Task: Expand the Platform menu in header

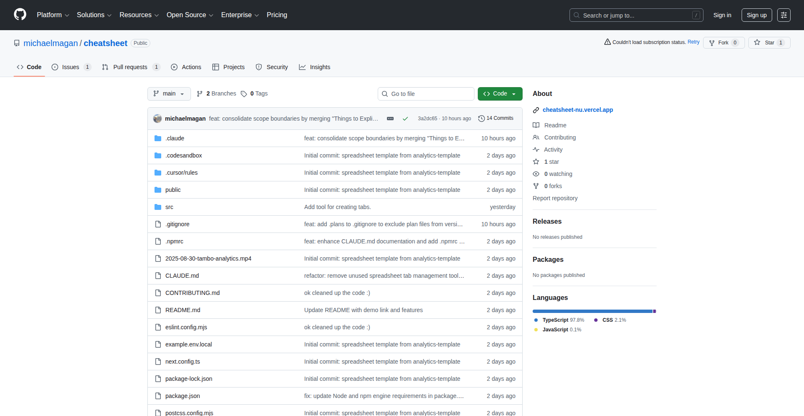Action: [53, 15]
